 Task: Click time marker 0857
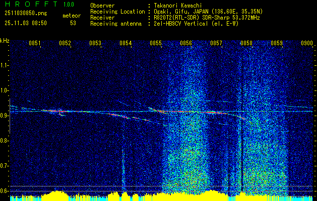pyautogui.click(x=216, y=43)
